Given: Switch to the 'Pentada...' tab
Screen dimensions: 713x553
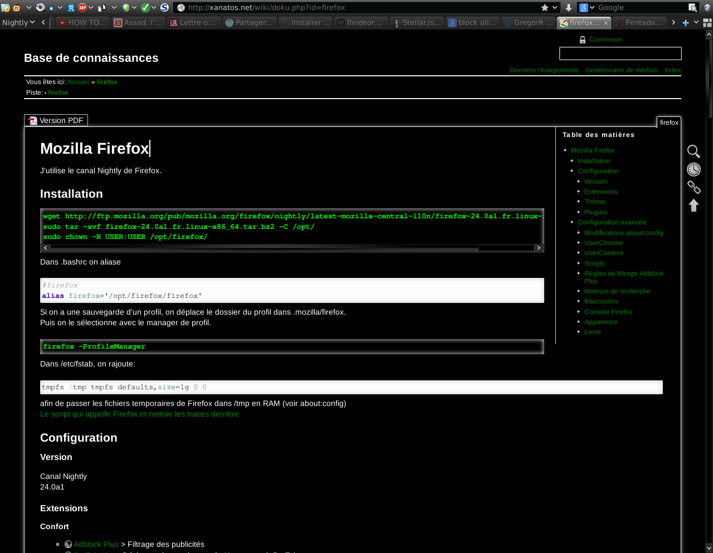Looking at the screenshot, I should coord(639,22).
